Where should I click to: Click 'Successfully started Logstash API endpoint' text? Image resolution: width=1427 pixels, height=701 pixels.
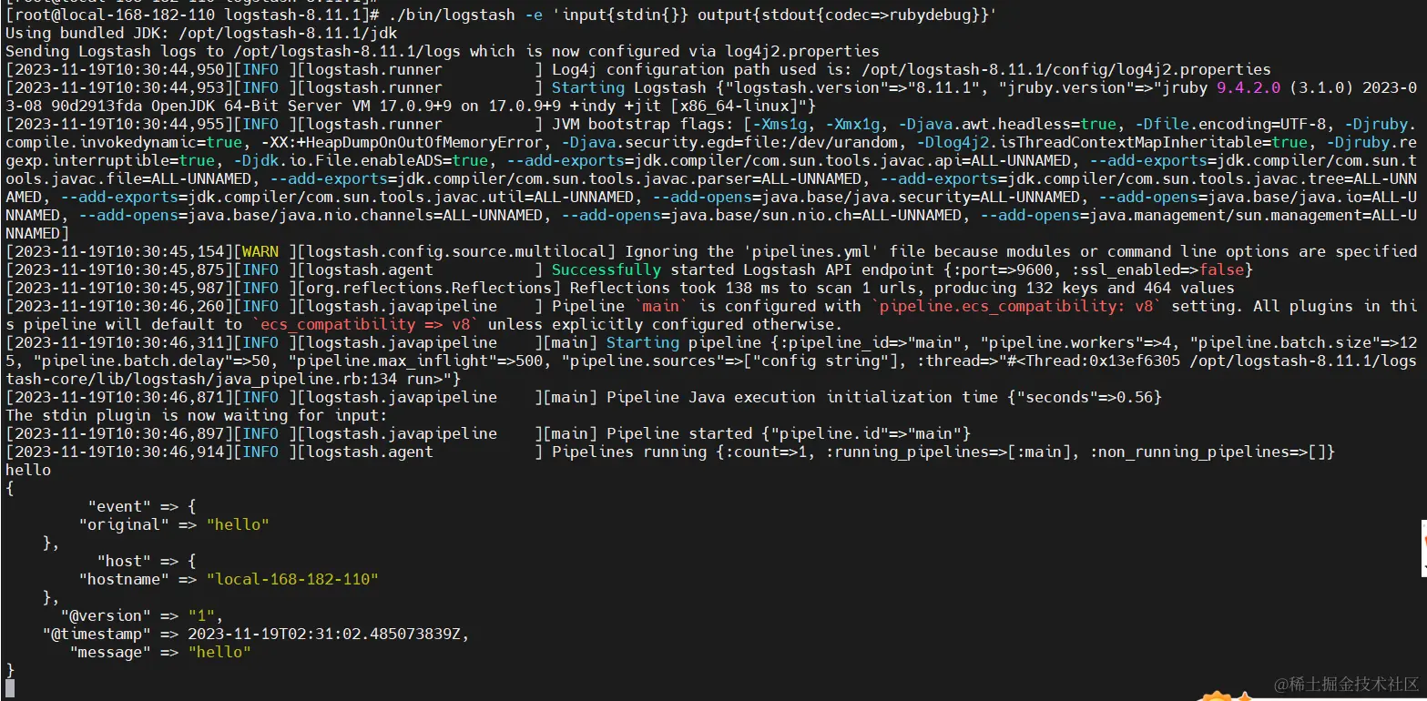[743, 269]
